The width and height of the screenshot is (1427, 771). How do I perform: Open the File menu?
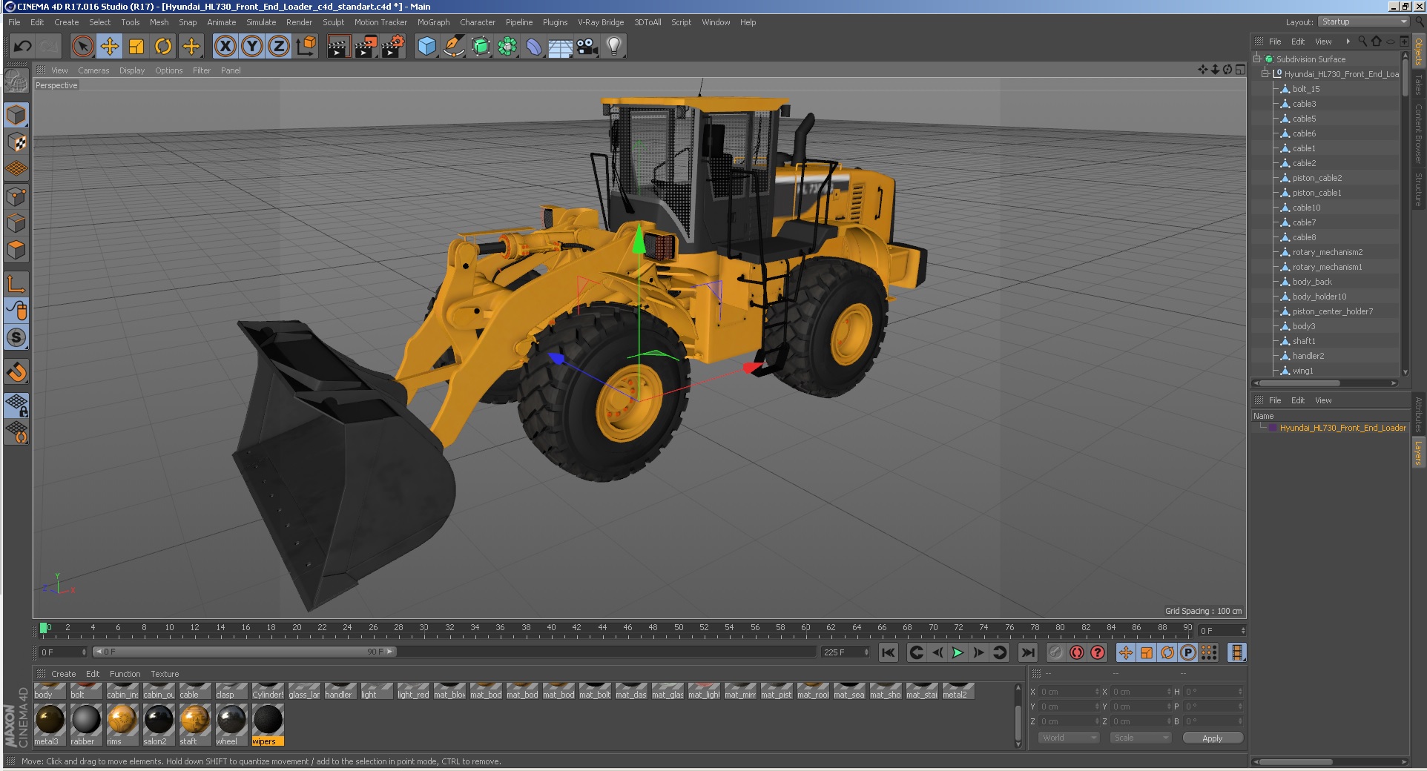pyautogui.click(x=14, y=22)
